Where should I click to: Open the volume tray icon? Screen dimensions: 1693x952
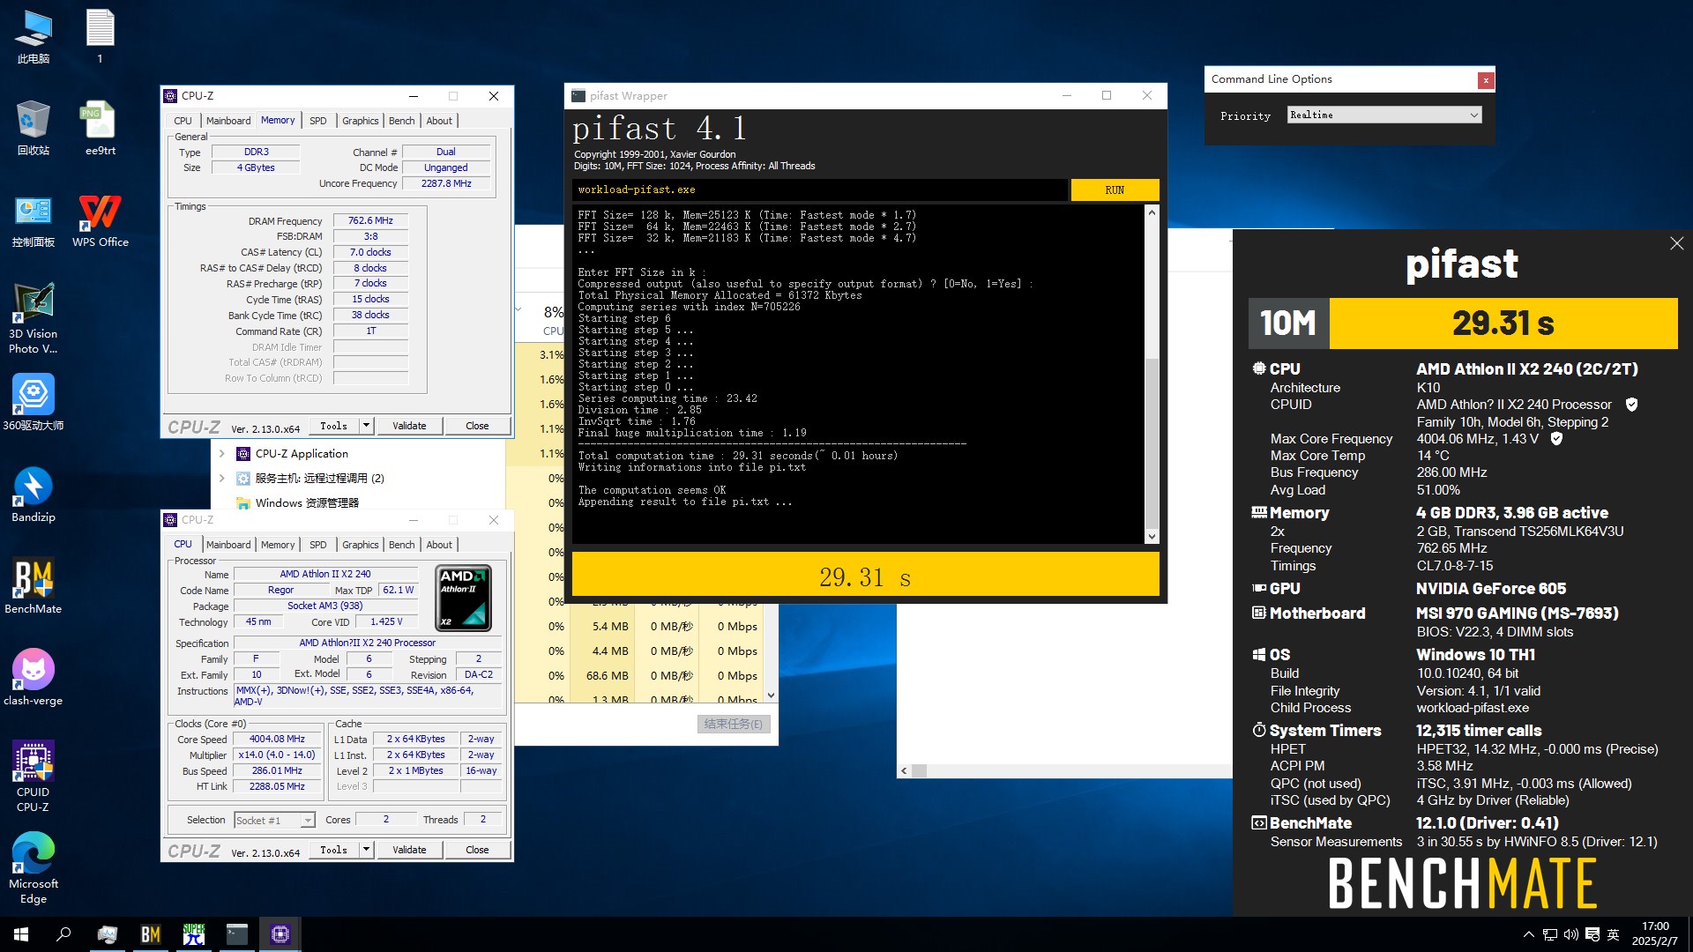[x=1570, y=934]
